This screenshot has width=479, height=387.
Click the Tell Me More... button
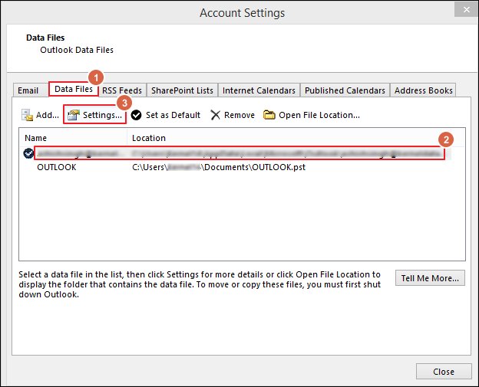coord(430,278)
